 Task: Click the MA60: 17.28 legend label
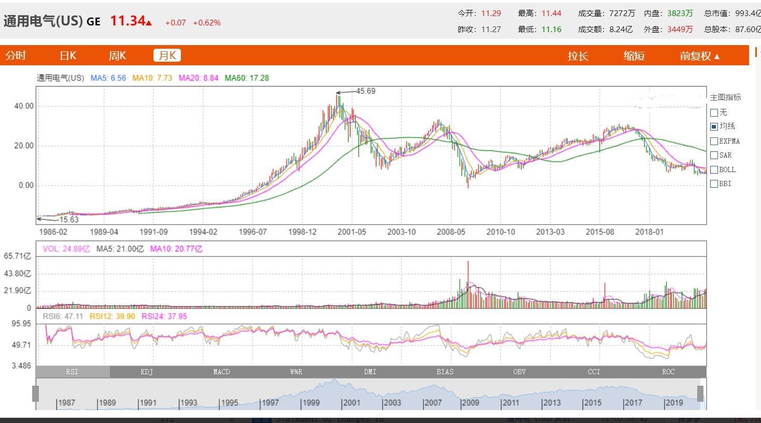pos(247,78)
